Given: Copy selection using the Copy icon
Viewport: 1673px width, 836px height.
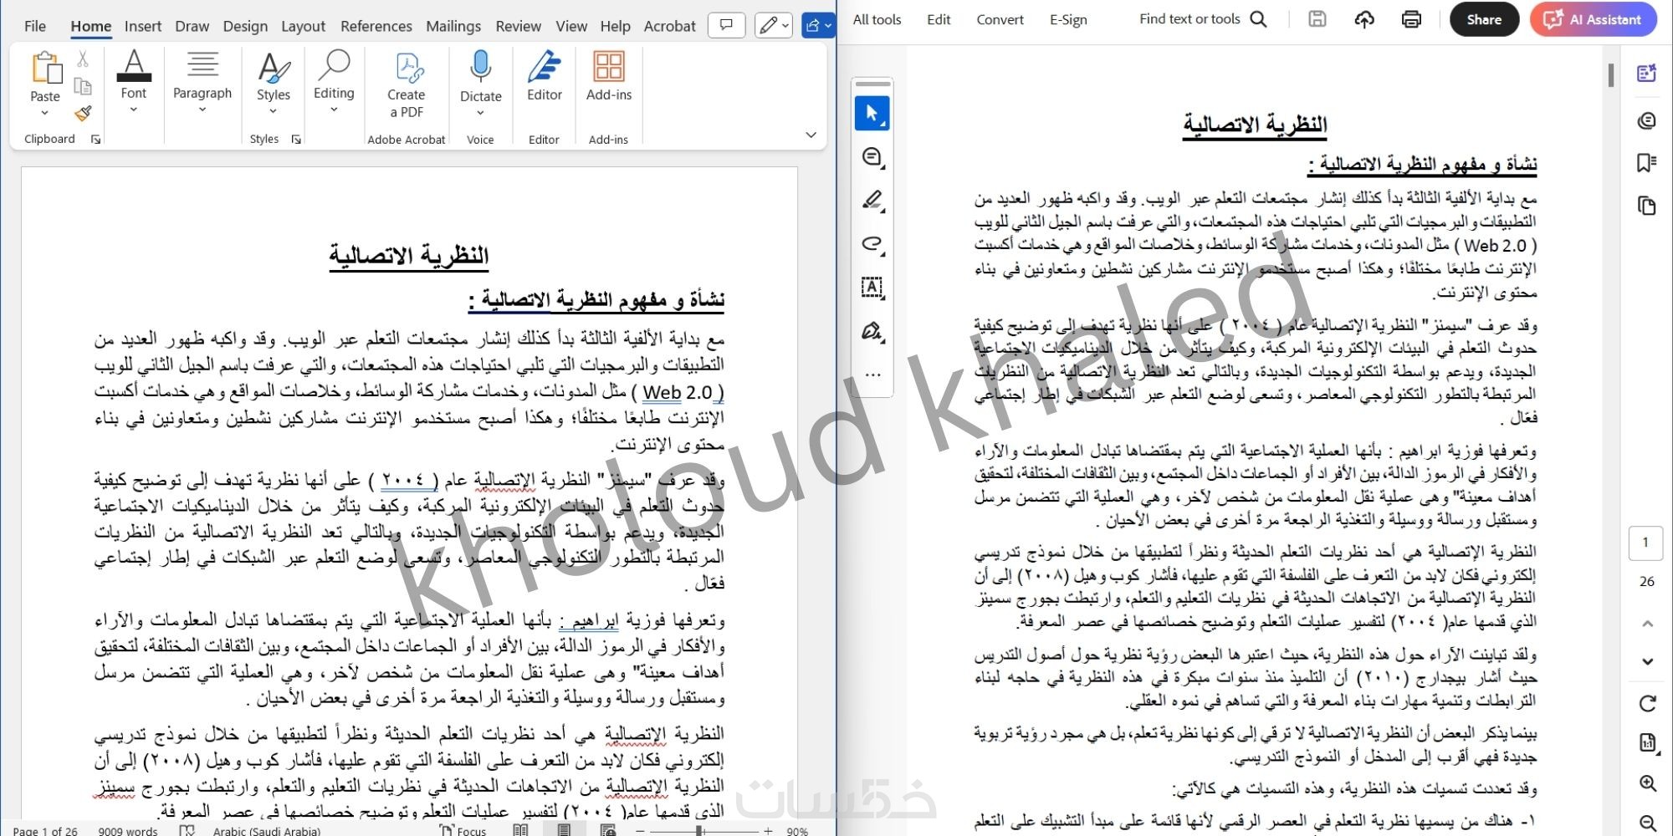Looking at the screenshot, I should click(83, 86).
